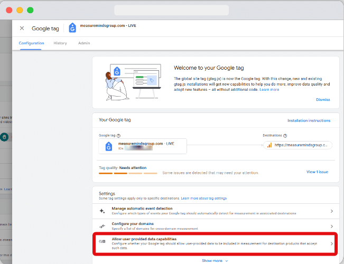The width and height of the screenshot is (344, 264).
Task: Close the Google tag panel with X
Action: (x=22, y=29)
